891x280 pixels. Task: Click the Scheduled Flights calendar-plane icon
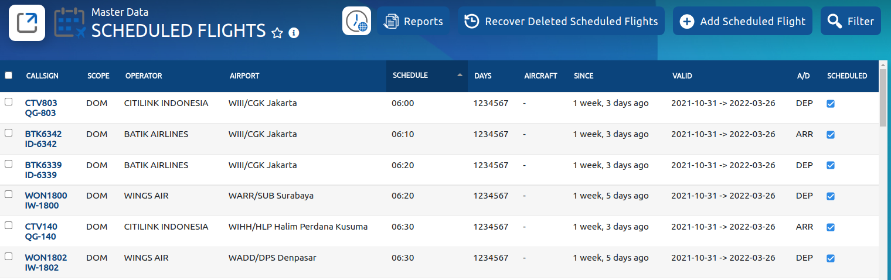(x=70, y=23)
